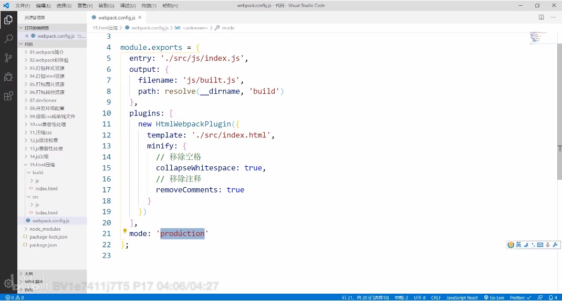Select webpack.config.js in file tree
Viewport: 562px width, 301px height.
[x=52, y=221]
